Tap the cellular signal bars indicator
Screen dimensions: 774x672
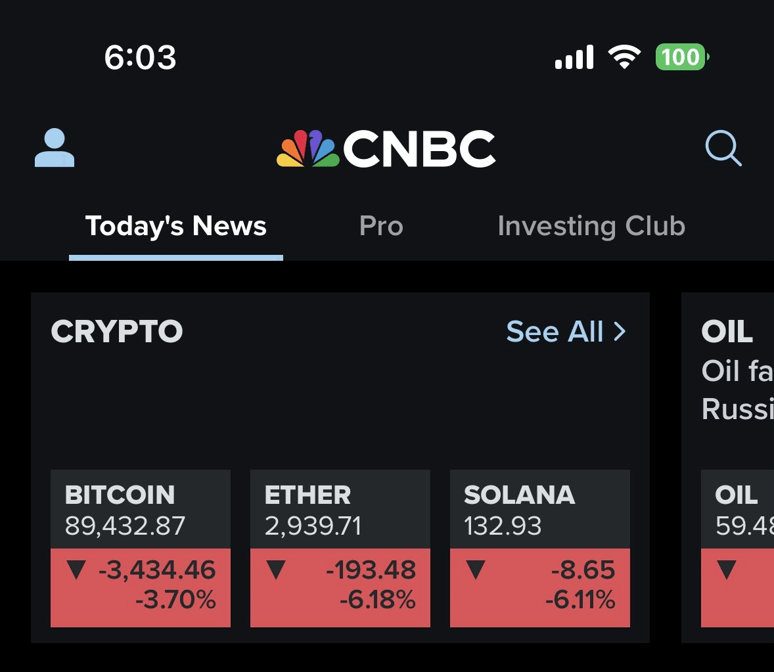pyautogui.click(x=574, y=57)
